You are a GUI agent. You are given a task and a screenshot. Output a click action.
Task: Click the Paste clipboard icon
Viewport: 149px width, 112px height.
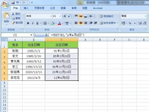click(7, 16)
